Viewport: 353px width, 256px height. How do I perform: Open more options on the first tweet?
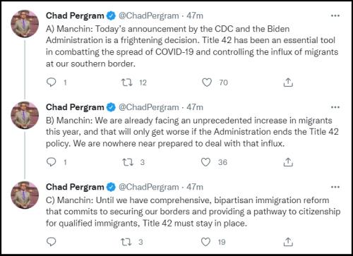[x=335, y=16]
